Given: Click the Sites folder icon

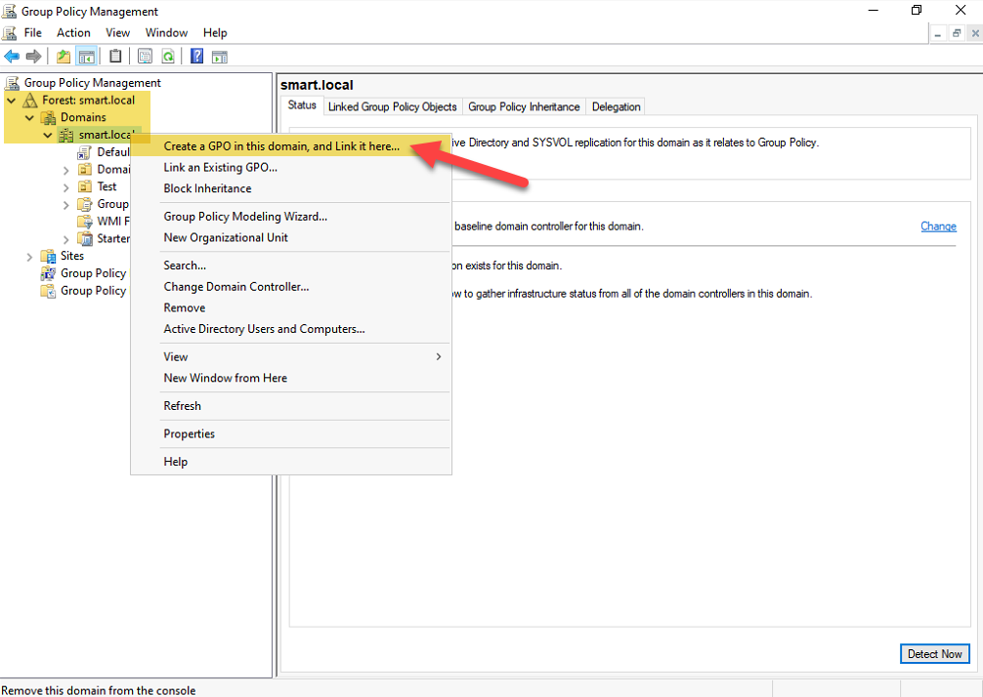Looking at the screenshot, I should click(x=48, y=256).
